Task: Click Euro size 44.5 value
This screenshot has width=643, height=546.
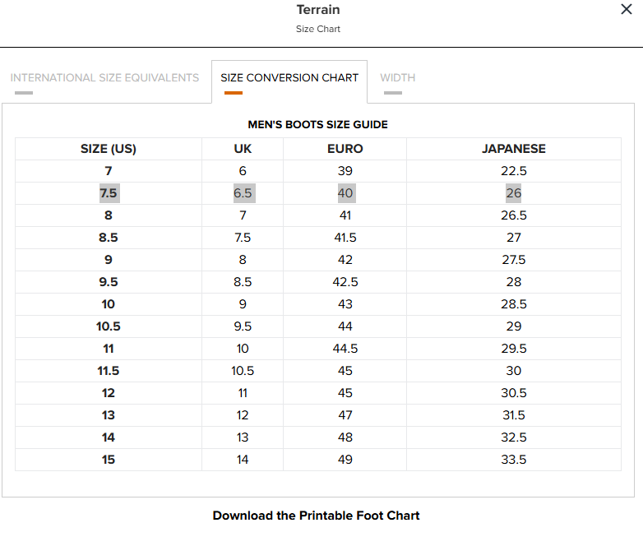Action: click(345, 349)
